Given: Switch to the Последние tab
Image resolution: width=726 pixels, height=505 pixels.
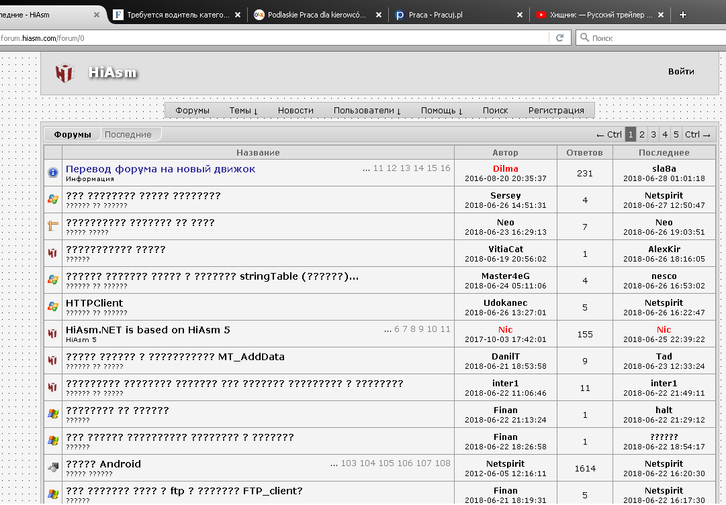Looking at the screenshot, I should (128, 135).
